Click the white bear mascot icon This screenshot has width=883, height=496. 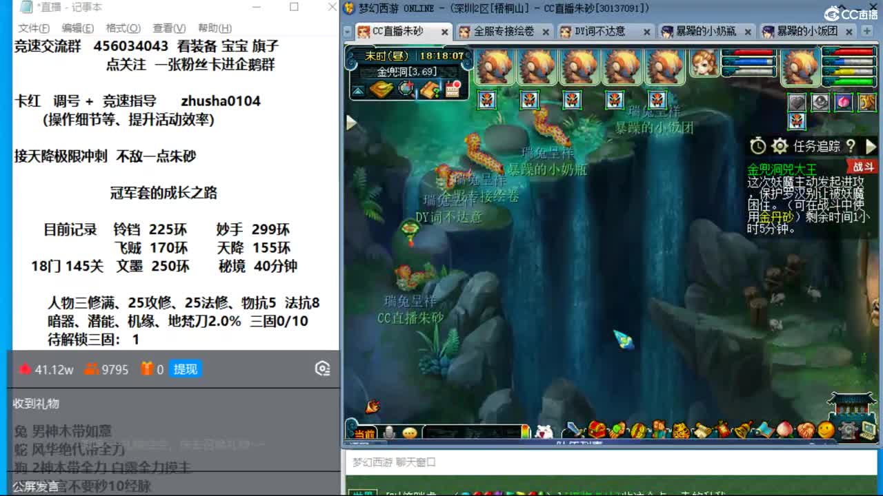544,432
